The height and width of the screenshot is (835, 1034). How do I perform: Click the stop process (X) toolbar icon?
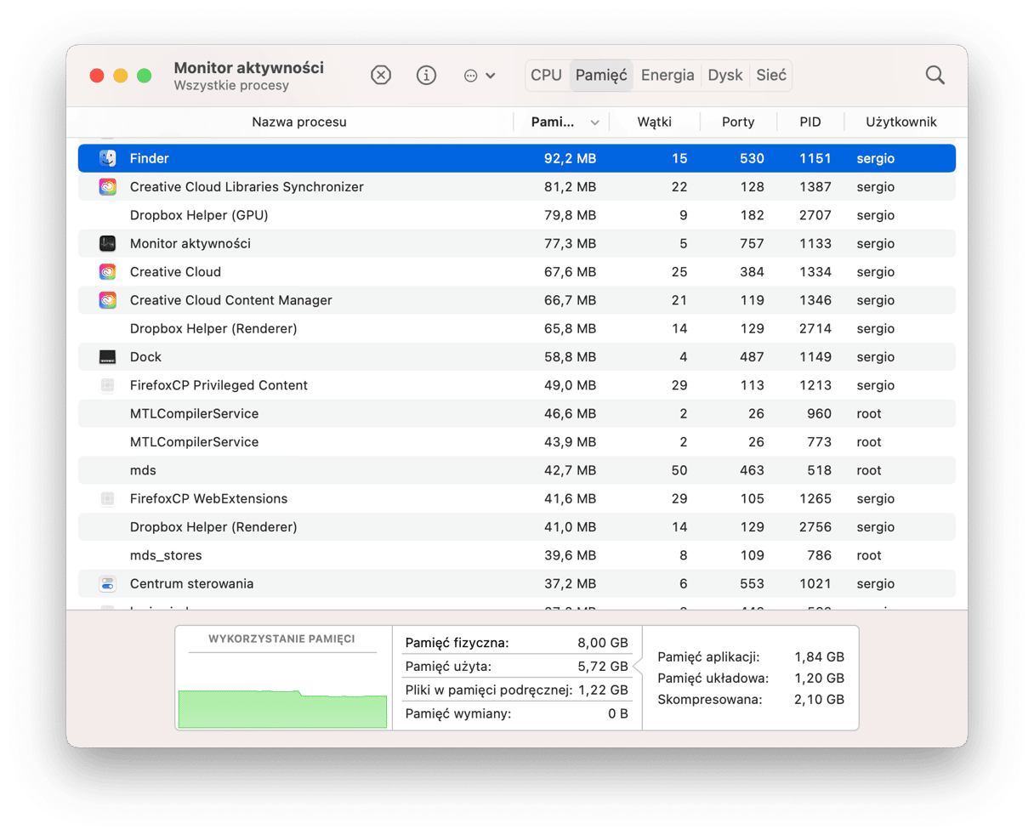381,76
